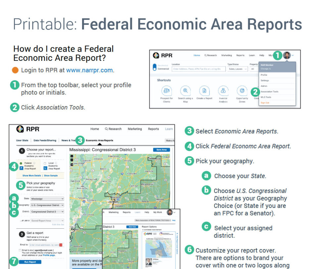Click the Run Report button
Screen dimensions: 317x269
(x=30, y=262)
